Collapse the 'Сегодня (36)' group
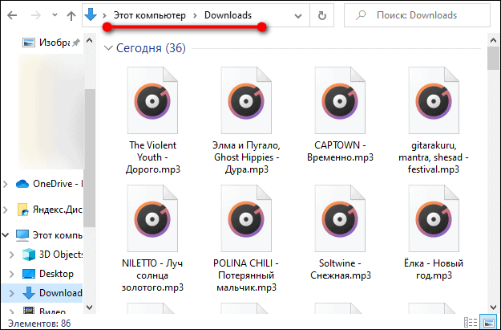Image resolution: width=501 pixels, height=330 pixels. click(108, 48)
